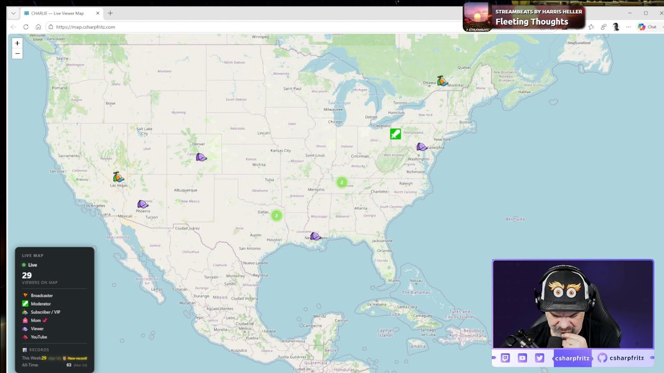Click the green Live status dot
The image size is (664, 373).
[x=24, y=265]
